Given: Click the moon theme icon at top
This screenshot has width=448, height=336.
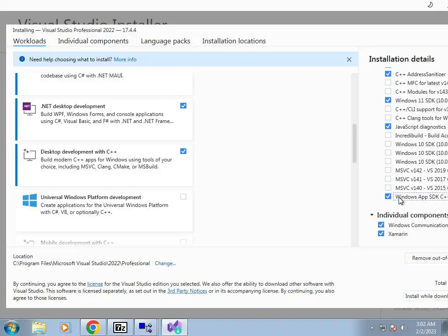Looking at the screenshot, I should tap(430, 5).
